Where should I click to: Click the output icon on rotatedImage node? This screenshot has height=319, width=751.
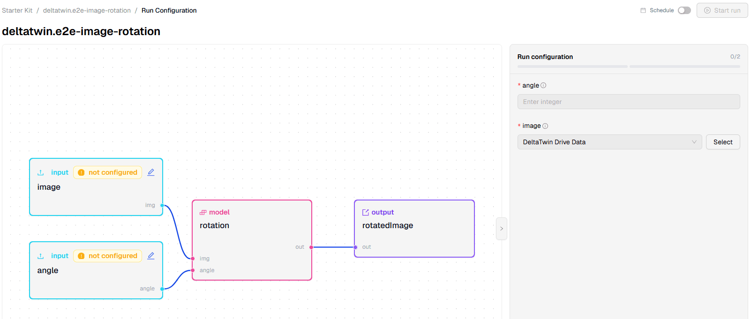(x=366, y=212)
